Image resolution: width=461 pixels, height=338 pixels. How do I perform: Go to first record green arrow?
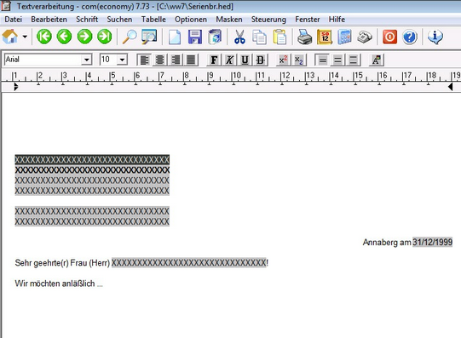44,37
